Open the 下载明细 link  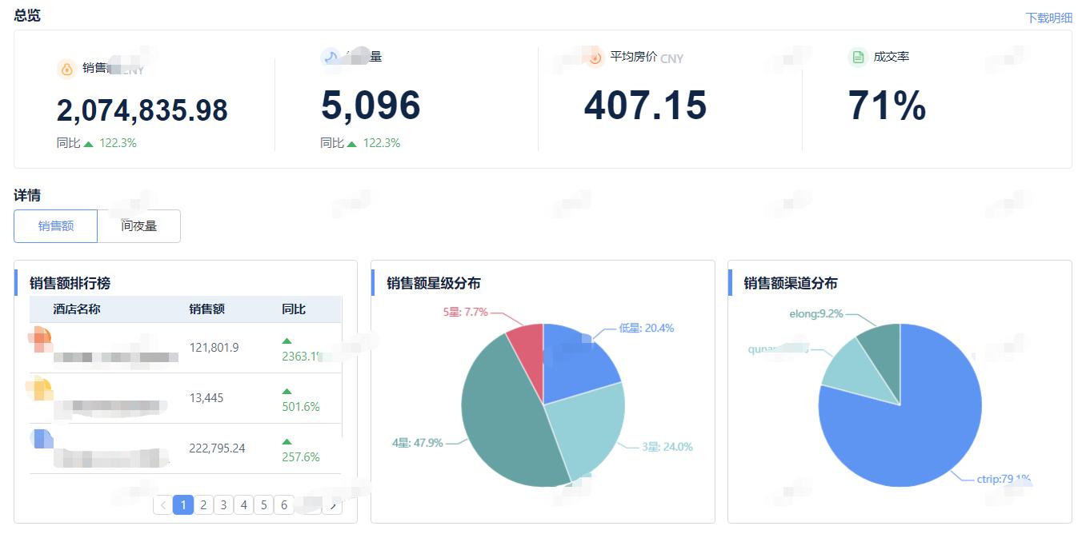coord(1049,16)
